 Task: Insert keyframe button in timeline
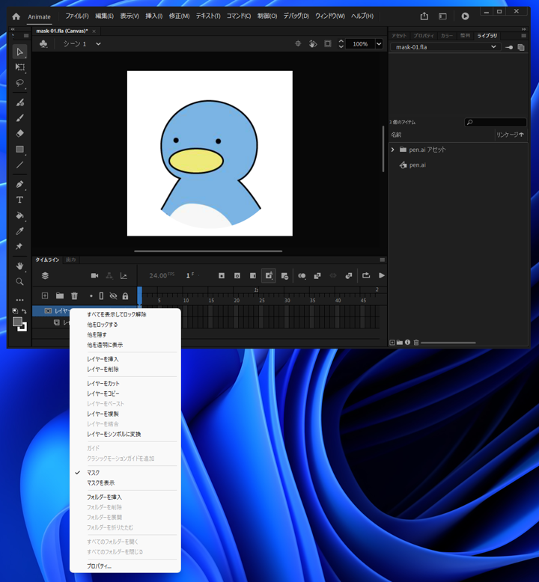click(222, 276)
